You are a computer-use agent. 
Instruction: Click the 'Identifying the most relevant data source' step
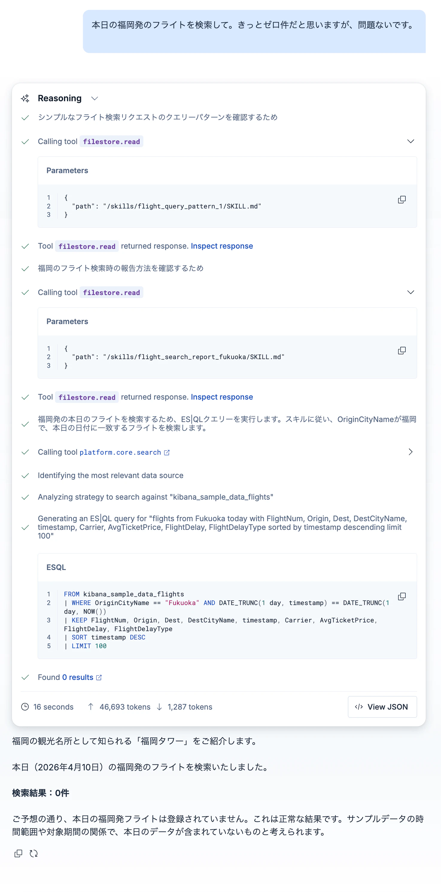(111, 475)
